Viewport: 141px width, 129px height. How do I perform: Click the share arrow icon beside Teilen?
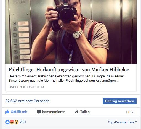[x=77, y=112]
